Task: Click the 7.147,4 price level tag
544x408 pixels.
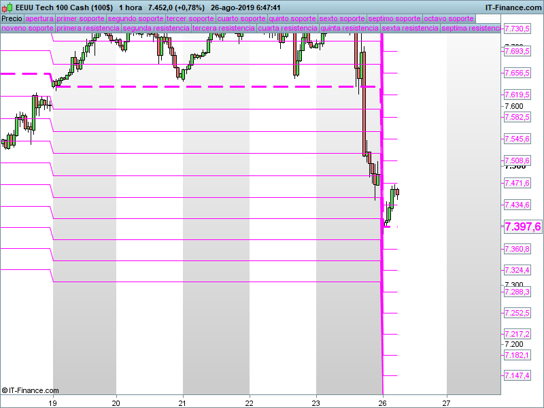Action: [x=517, y=375]
